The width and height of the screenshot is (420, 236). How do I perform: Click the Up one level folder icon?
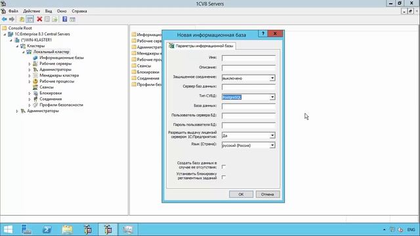(x=22, y=19)
